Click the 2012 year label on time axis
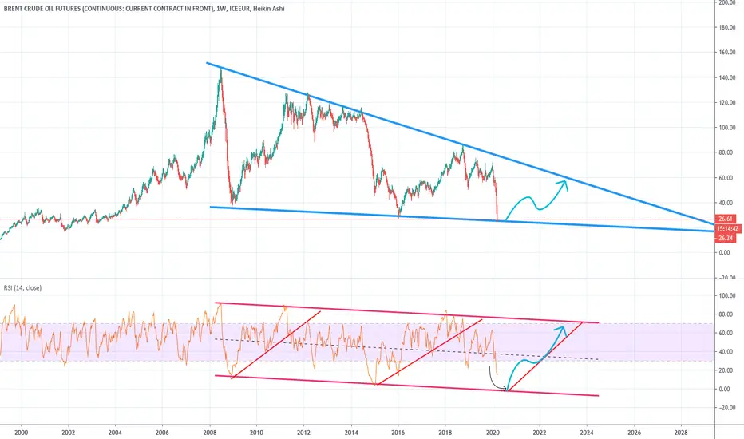 (x=303, y=433)
